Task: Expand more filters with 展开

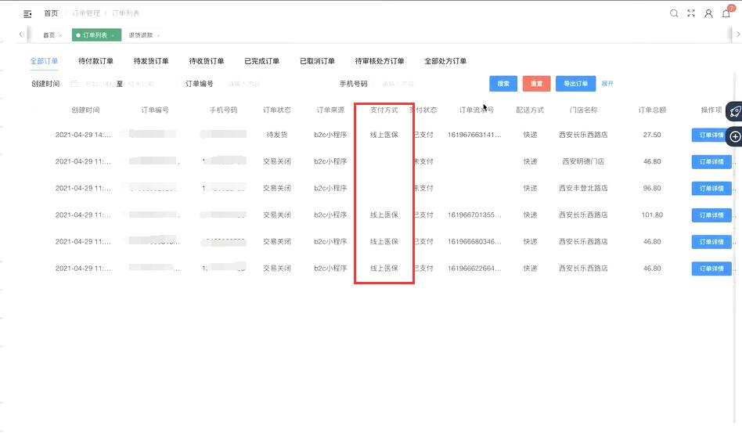Action: pyautogui.click(x=607, y=84)
